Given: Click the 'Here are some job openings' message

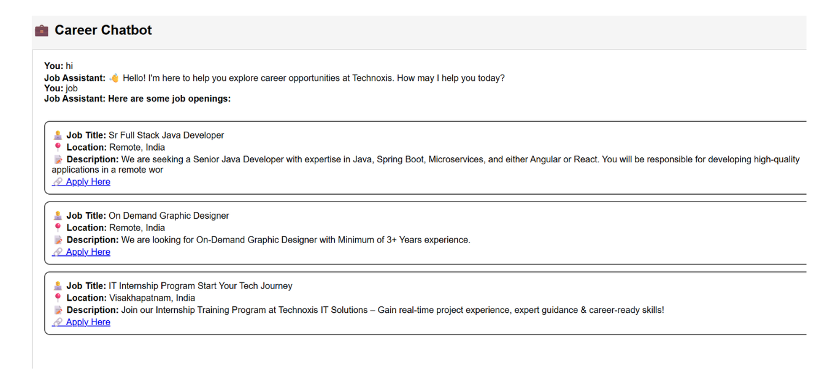Looking at the screenshot, I should 169,99.
